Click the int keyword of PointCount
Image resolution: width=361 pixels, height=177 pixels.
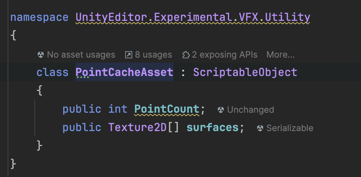tap(118, 109)
